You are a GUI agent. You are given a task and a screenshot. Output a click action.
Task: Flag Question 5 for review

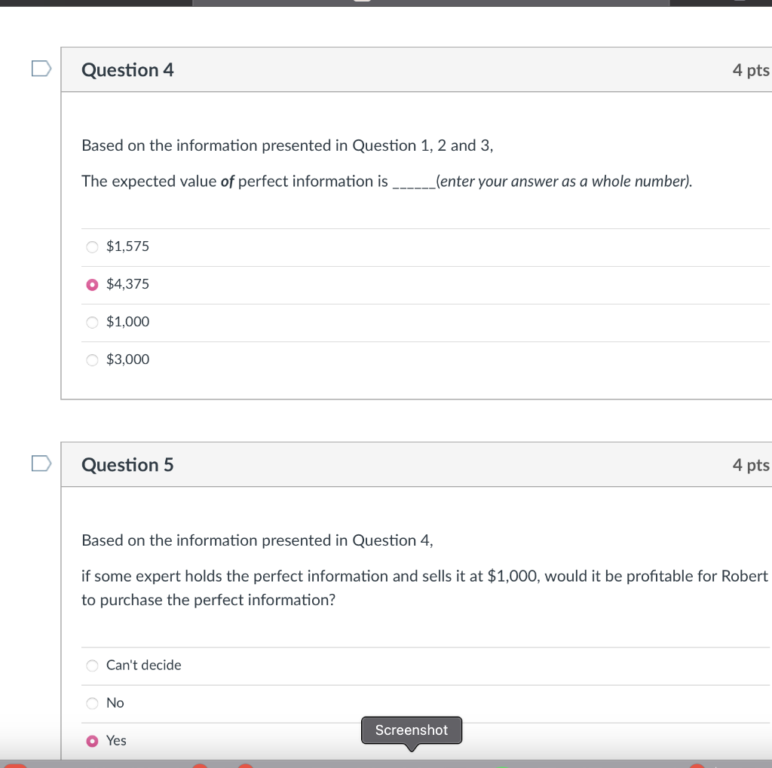(x=41, y=464)
